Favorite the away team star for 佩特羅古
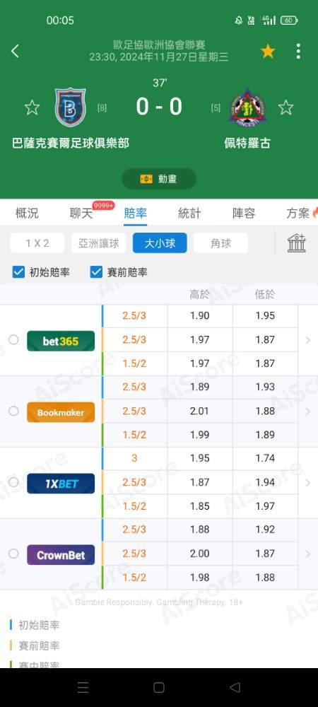This screenshot has width=318, height=707. [x=285, y=107]
